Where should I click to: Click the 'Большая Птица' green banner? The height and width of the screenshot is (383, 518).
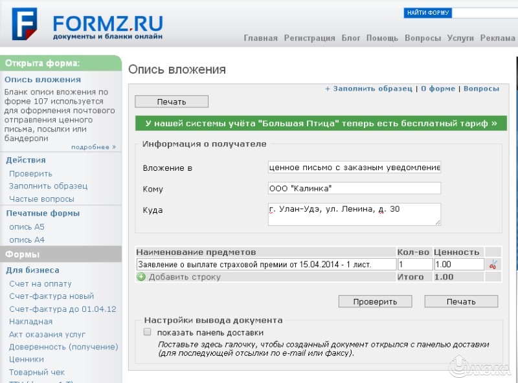[321, 123]
